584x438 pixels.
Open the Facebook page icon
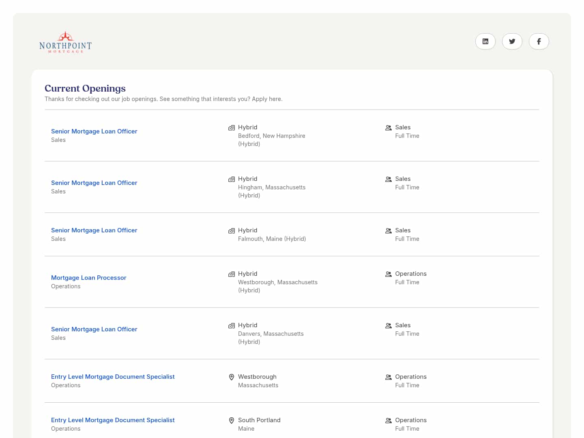[539, 41]
